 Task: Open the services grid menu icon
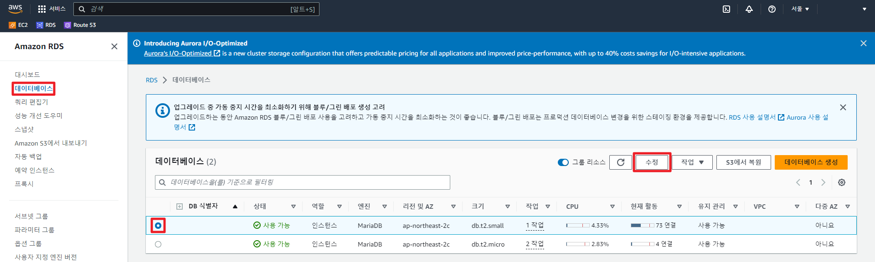(x=42, y=9)
